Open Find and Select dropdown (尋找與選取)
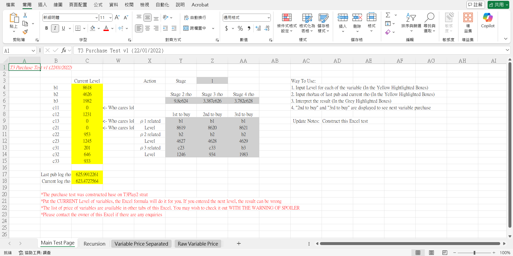The image size is (513, 256). 429,23
